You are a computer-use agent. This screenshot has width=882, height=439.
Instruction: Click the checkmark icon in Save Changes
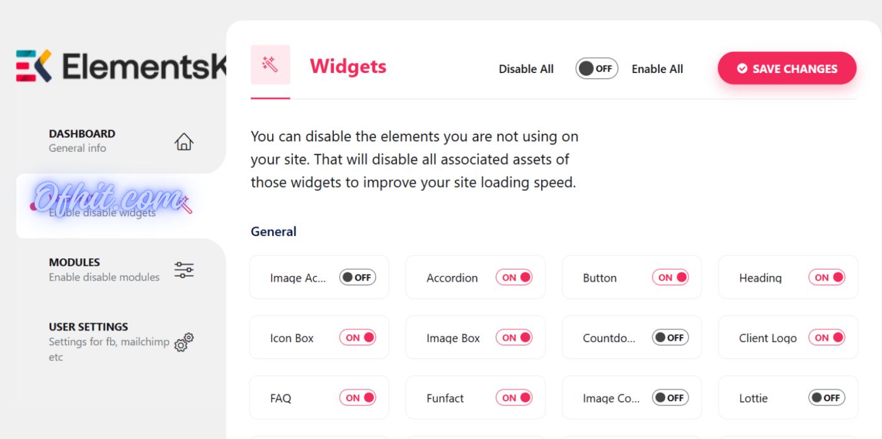coord(742,69)
